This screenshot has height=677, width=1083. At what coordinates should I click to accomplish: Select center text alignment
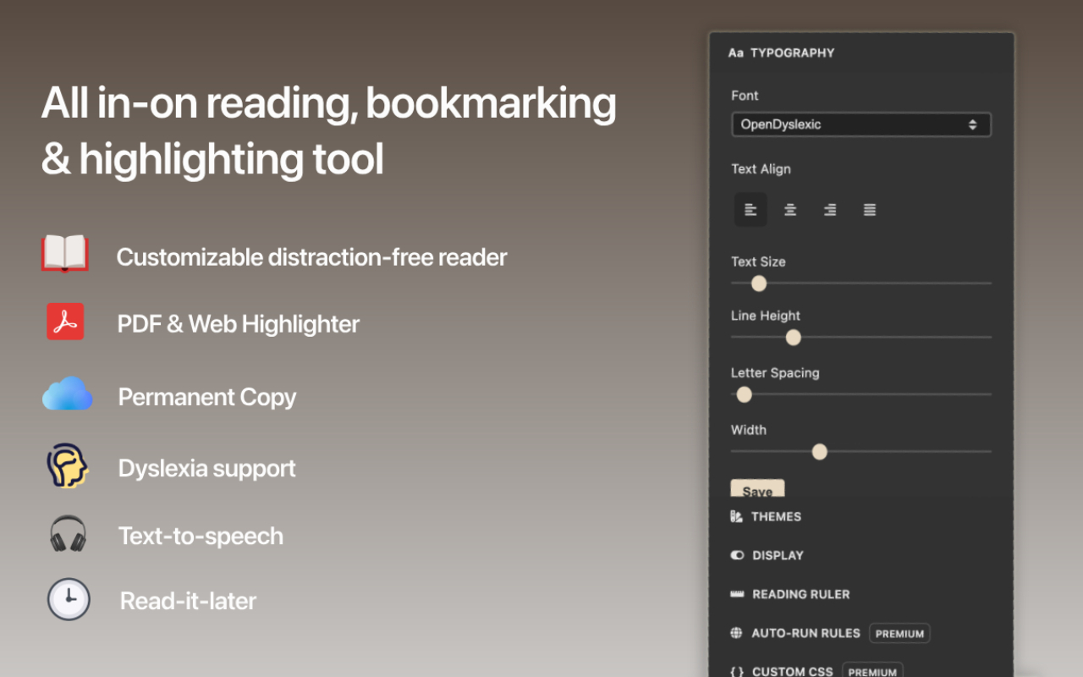point(790,209)
